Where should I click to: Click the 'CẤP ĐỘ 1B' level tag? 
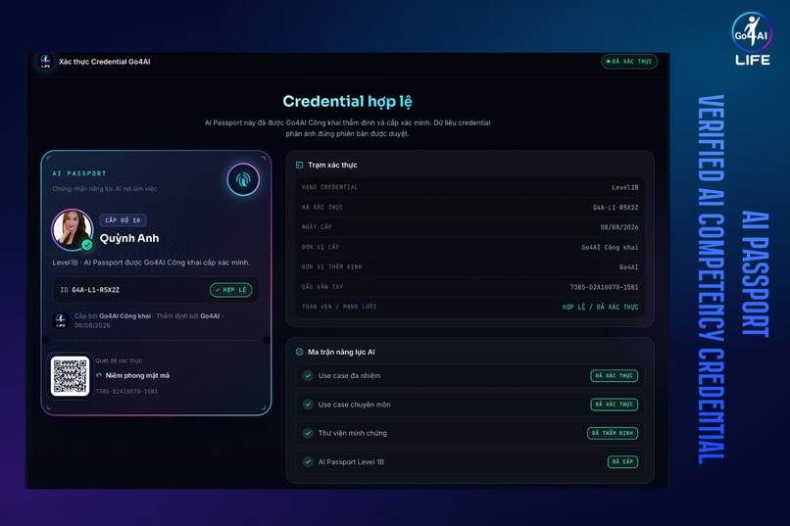coord(123,220)
